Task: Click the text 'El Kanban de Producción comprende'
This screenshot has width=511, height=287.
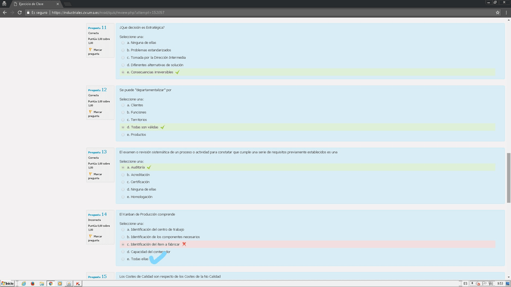Action: [147, 214]
